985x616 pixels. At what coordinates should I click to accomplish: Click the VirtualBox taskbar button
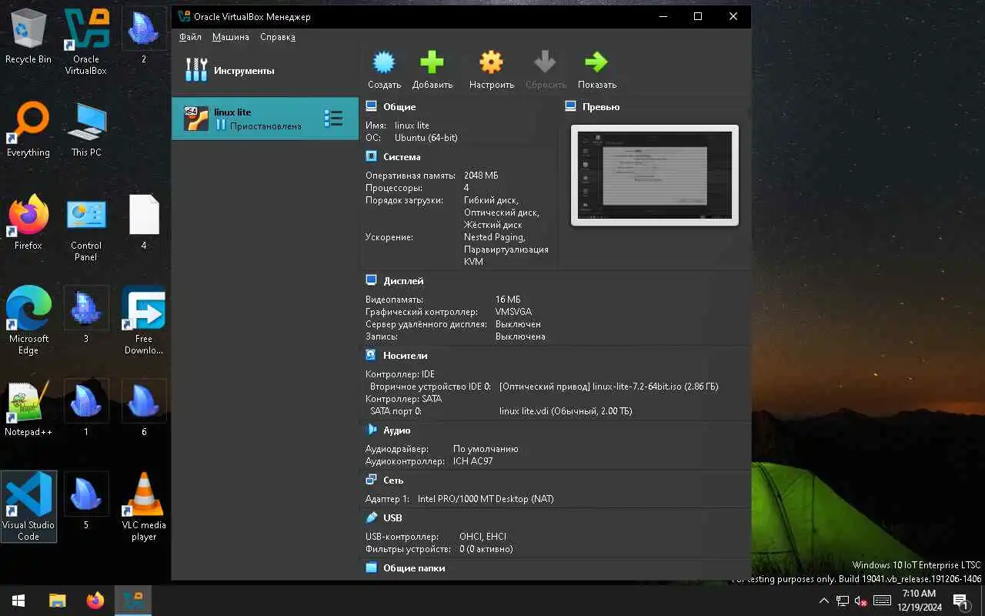click(133, 601)
